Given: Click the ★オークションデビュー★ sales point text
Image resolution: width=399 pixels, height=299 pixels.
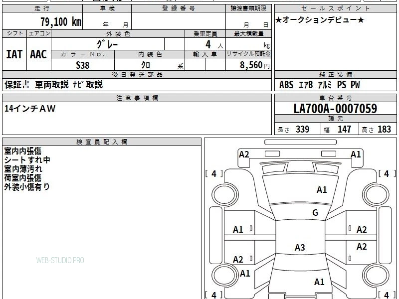Looking at the screenshot, I should click(320, 20).
